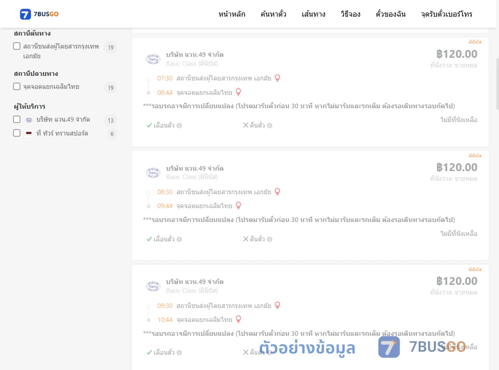This screenshot has width=499, height=370.
Task: Click บริษัท แวน.49 จำกัด name on 08:30 card
Action: [x=195, y=168]
